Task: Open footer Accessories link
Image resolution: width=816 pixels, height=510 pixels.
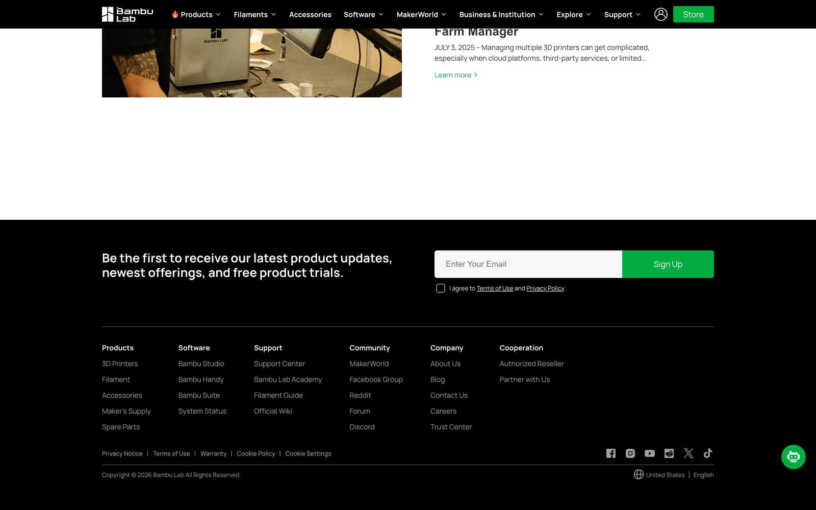Action: pos(122,395)
